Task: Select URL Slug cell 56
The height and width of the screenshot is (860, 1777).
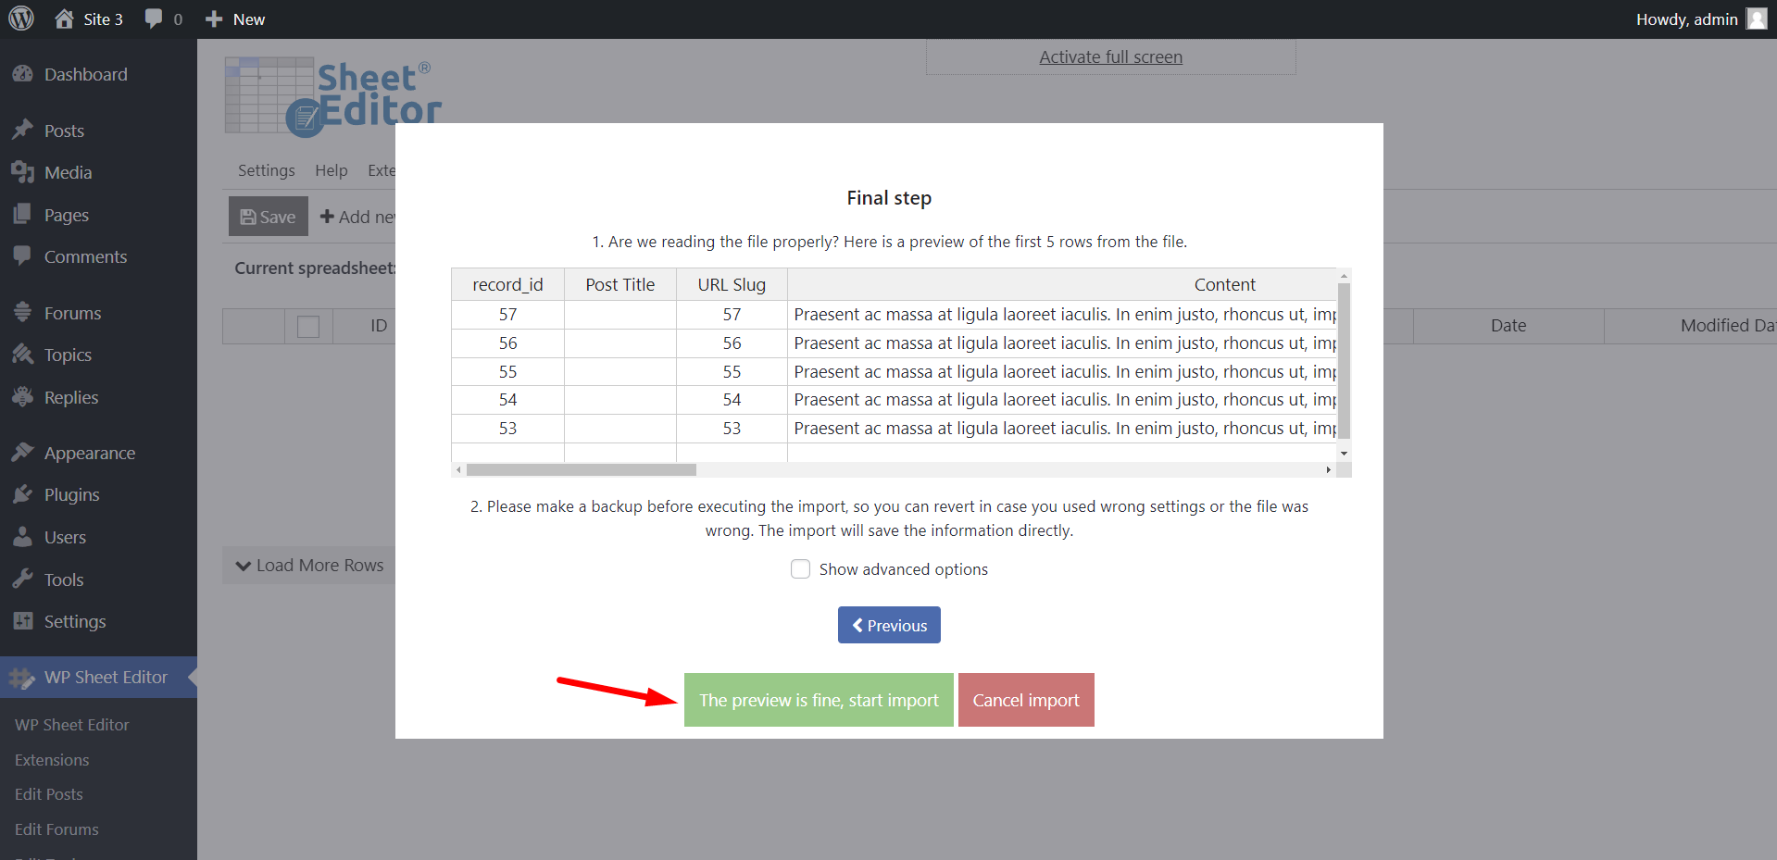Action: 732,343
